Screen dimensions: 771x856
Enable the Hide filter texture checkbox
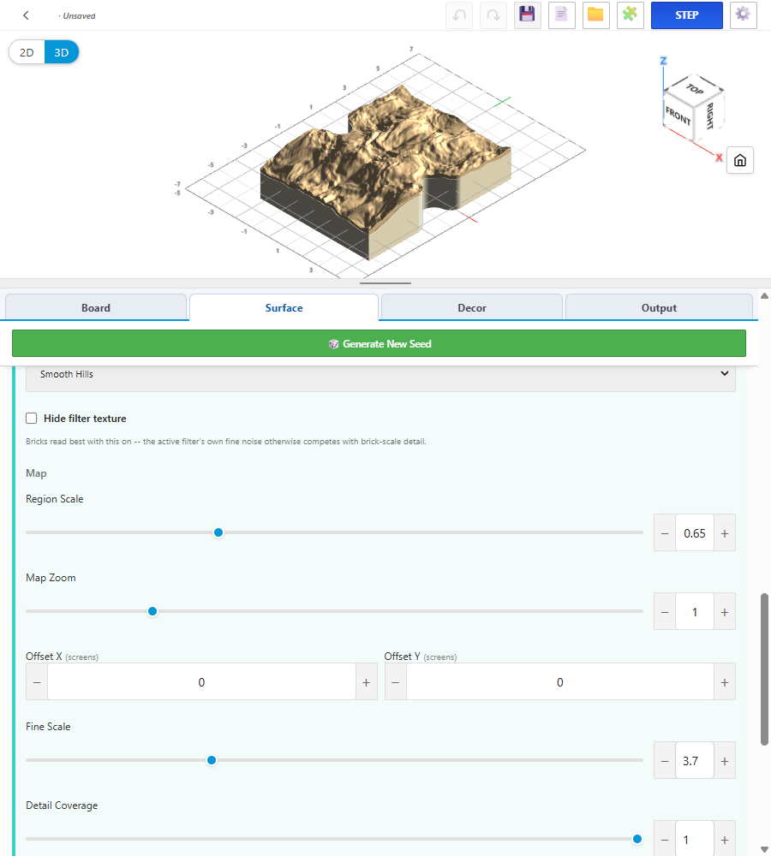(31, 419)
